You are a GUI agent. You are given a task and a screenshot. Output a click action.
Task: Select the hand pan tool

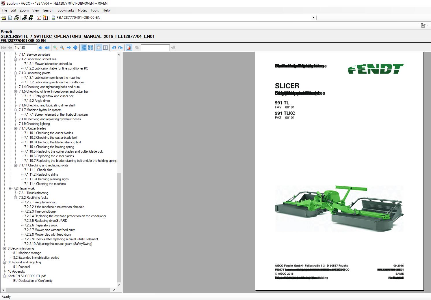(x=99, y=48)
